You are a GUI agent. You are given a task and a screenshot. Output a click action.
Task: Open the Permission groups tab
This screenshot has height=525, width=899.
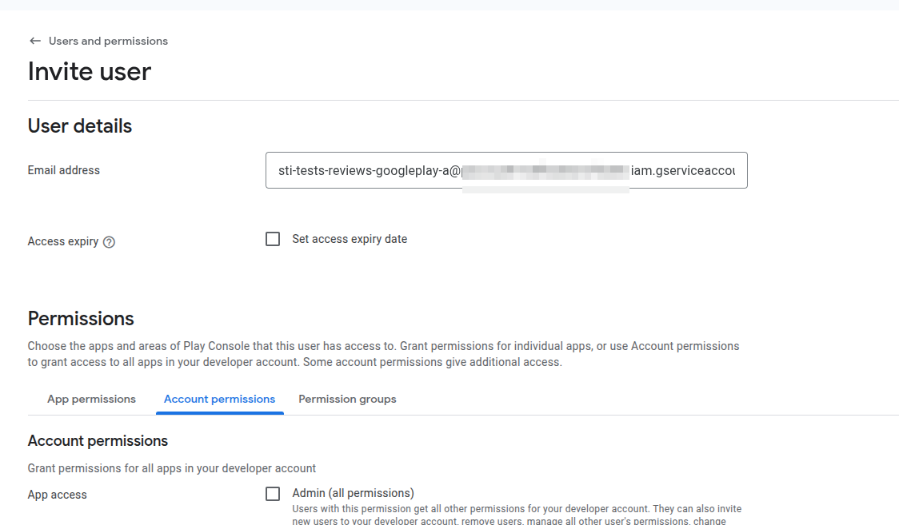(x=347, y=399)
